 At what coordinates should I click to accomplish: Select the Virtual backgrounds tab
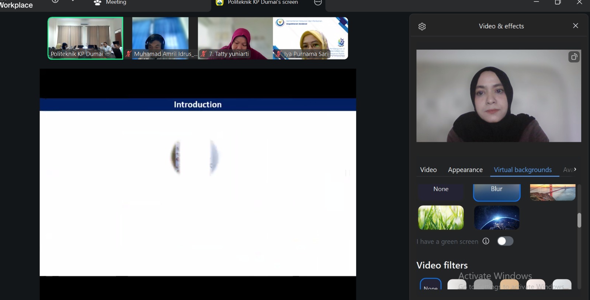click(523, 170)
